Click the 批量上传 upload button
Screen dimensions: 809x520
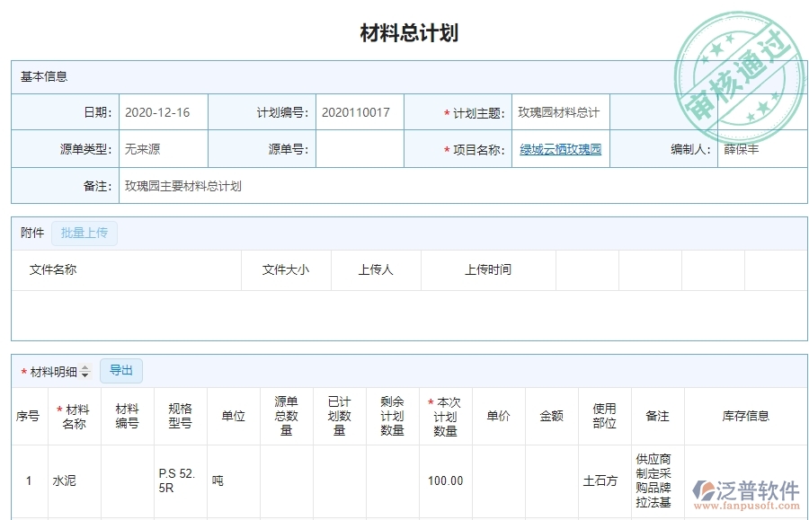[84, 233]
